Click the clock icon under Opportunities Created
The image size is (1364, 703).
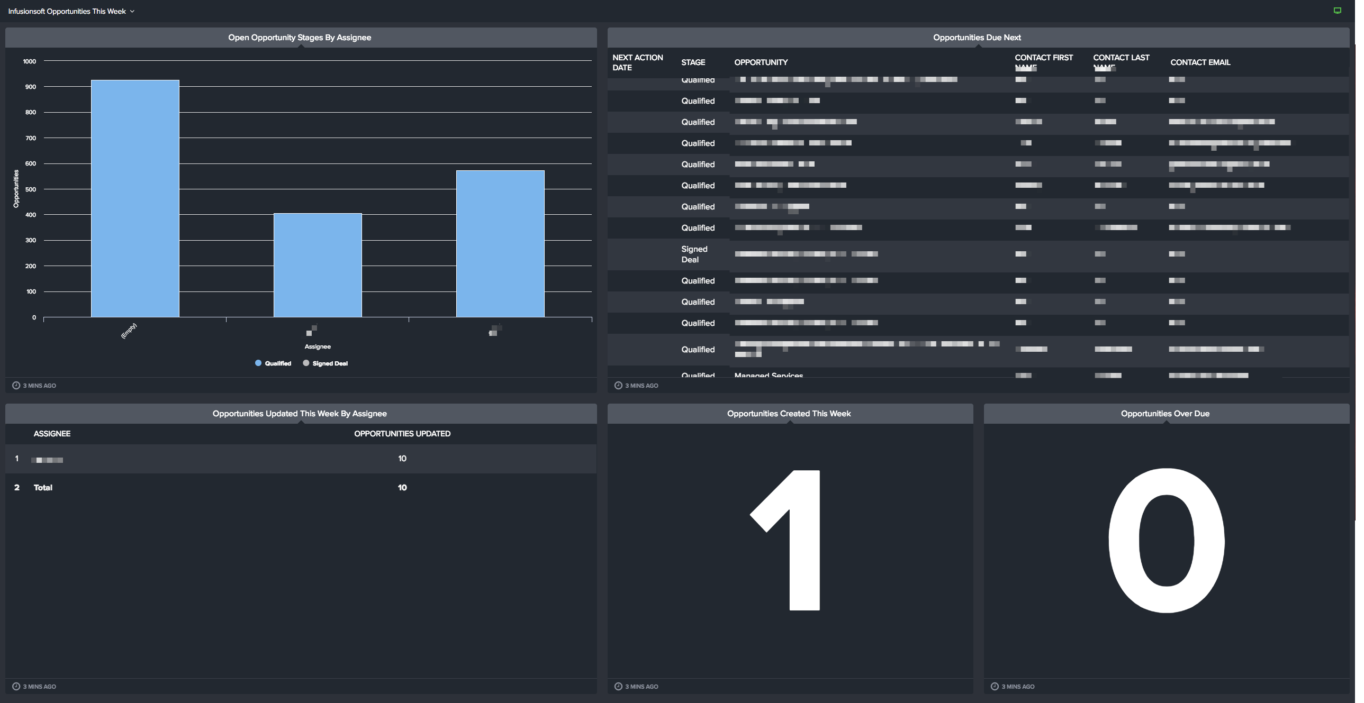(x=618, y=686)
